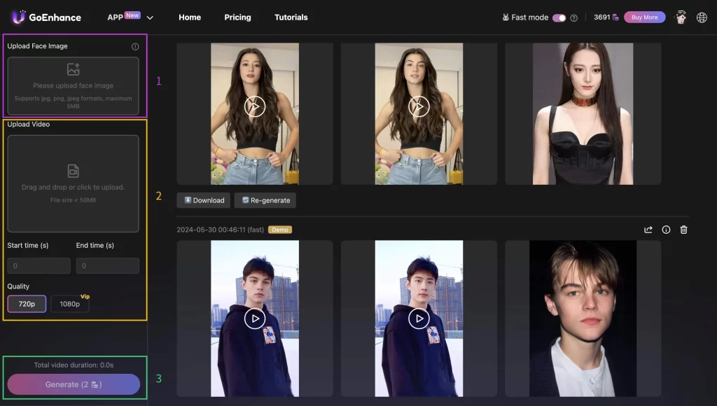The image size is (717, 406).
Task: Switch to the Pricing page
Action: [237, 17]
